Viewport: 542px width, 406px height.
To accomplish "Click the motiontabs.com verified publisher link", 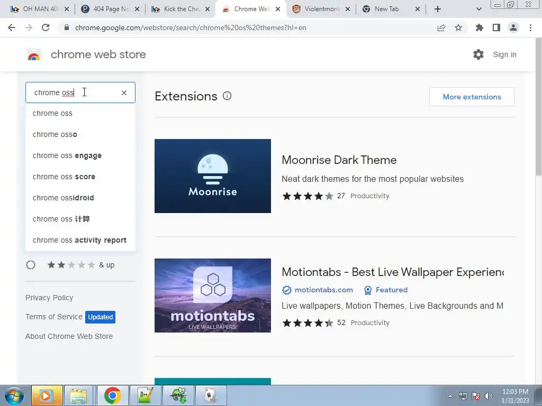I will [x=318, y=290].
